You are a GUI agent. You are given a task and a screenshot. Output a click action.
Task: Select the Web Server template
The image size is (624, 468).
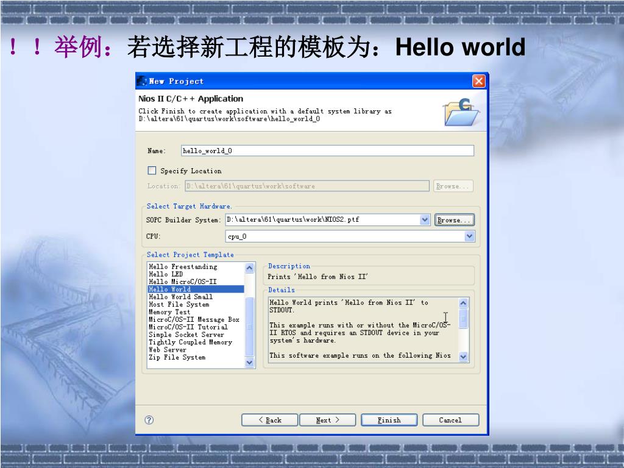point(167,350)
